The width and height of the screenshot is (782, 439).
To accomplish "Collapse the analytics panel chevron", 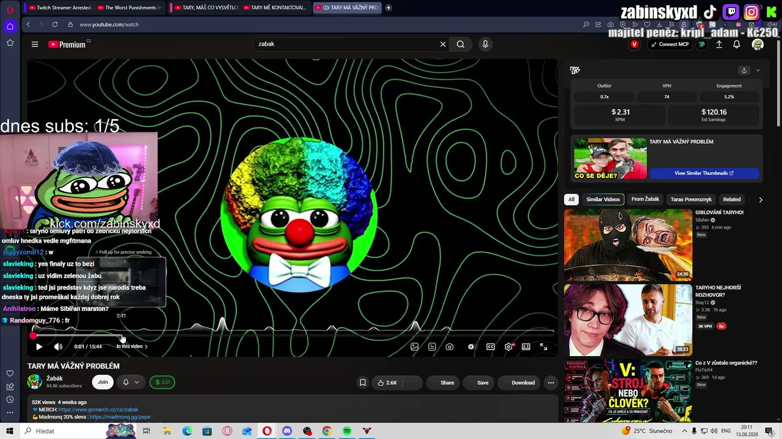I will click(x=758, y=70).
